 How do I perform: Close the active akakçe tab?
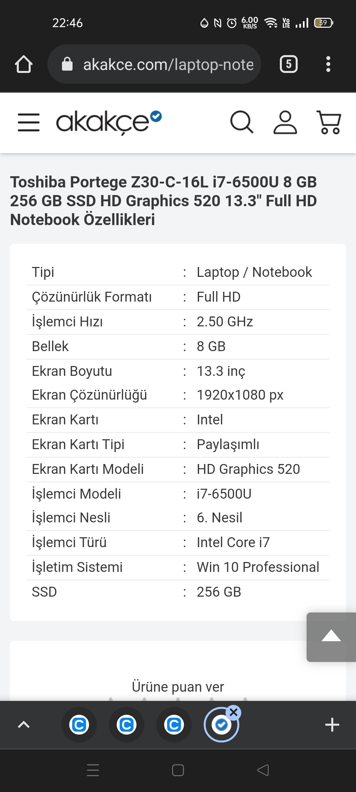tap(234, 712)
